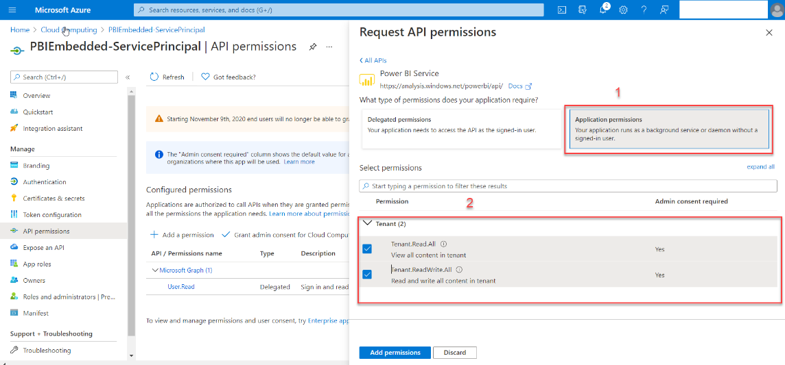Screen dimensions: 785x365
Task: Click the Add permissions button
Action: [x=395, y=353]
